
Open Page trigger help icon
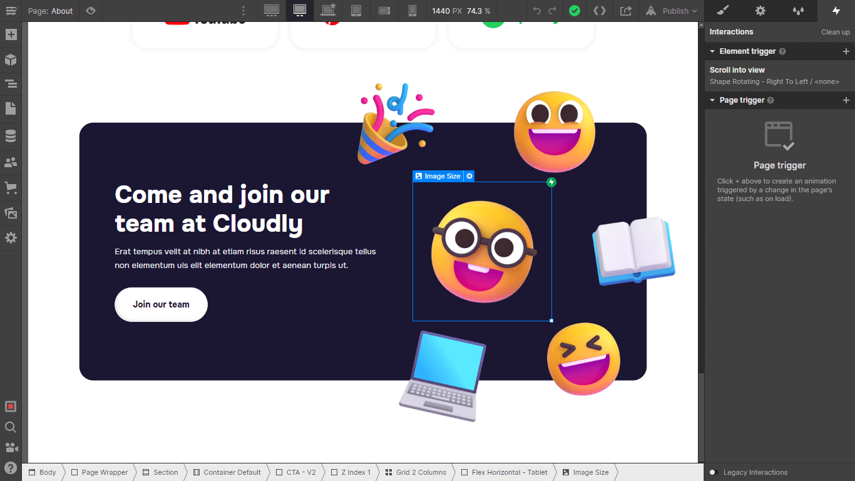(x=771, y=100)
